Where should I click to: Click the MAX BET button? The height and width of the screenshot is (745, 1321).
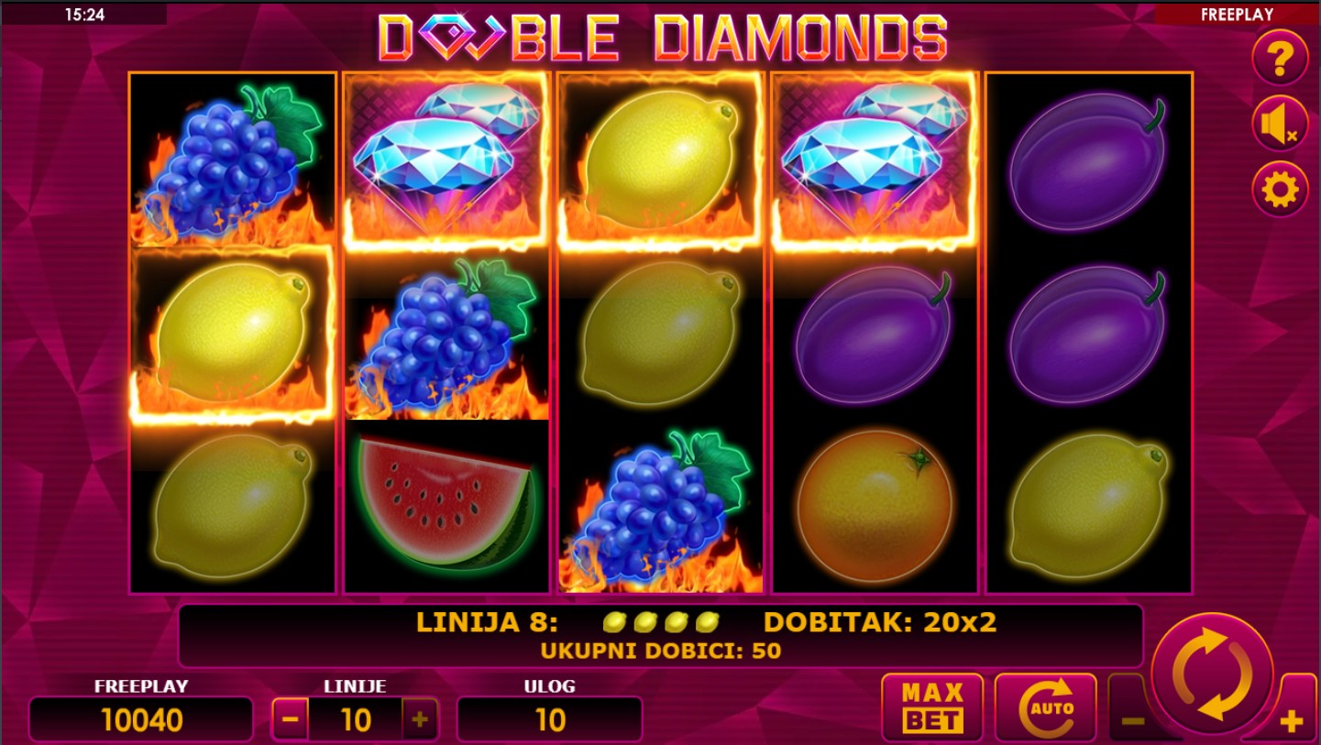tap(932, 707)
